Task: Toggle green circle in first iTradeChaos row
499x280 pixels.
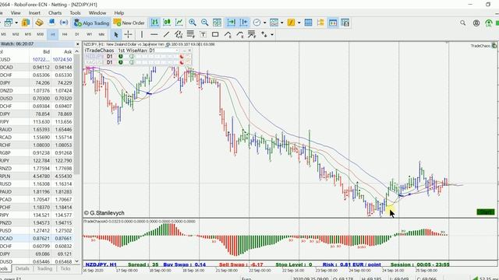Action: (x=121, y=57)
